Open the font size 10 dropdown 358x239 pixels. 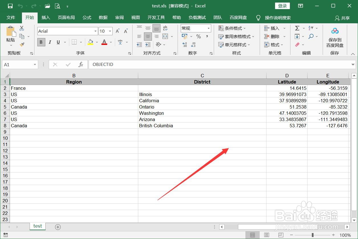click(x=110, y=31)
